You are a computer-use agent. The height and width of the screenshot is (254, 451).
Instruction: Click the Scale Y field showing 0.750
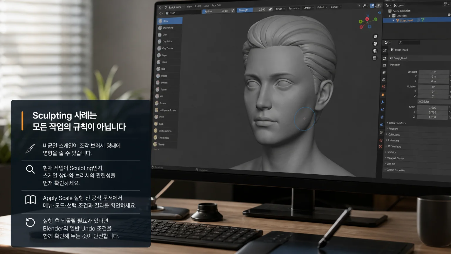[x=433, y=112]
